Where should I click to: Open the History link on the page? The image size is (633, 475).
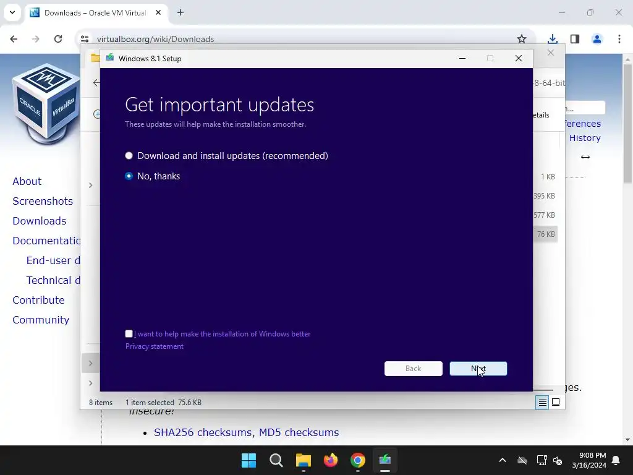coord(585,138)
